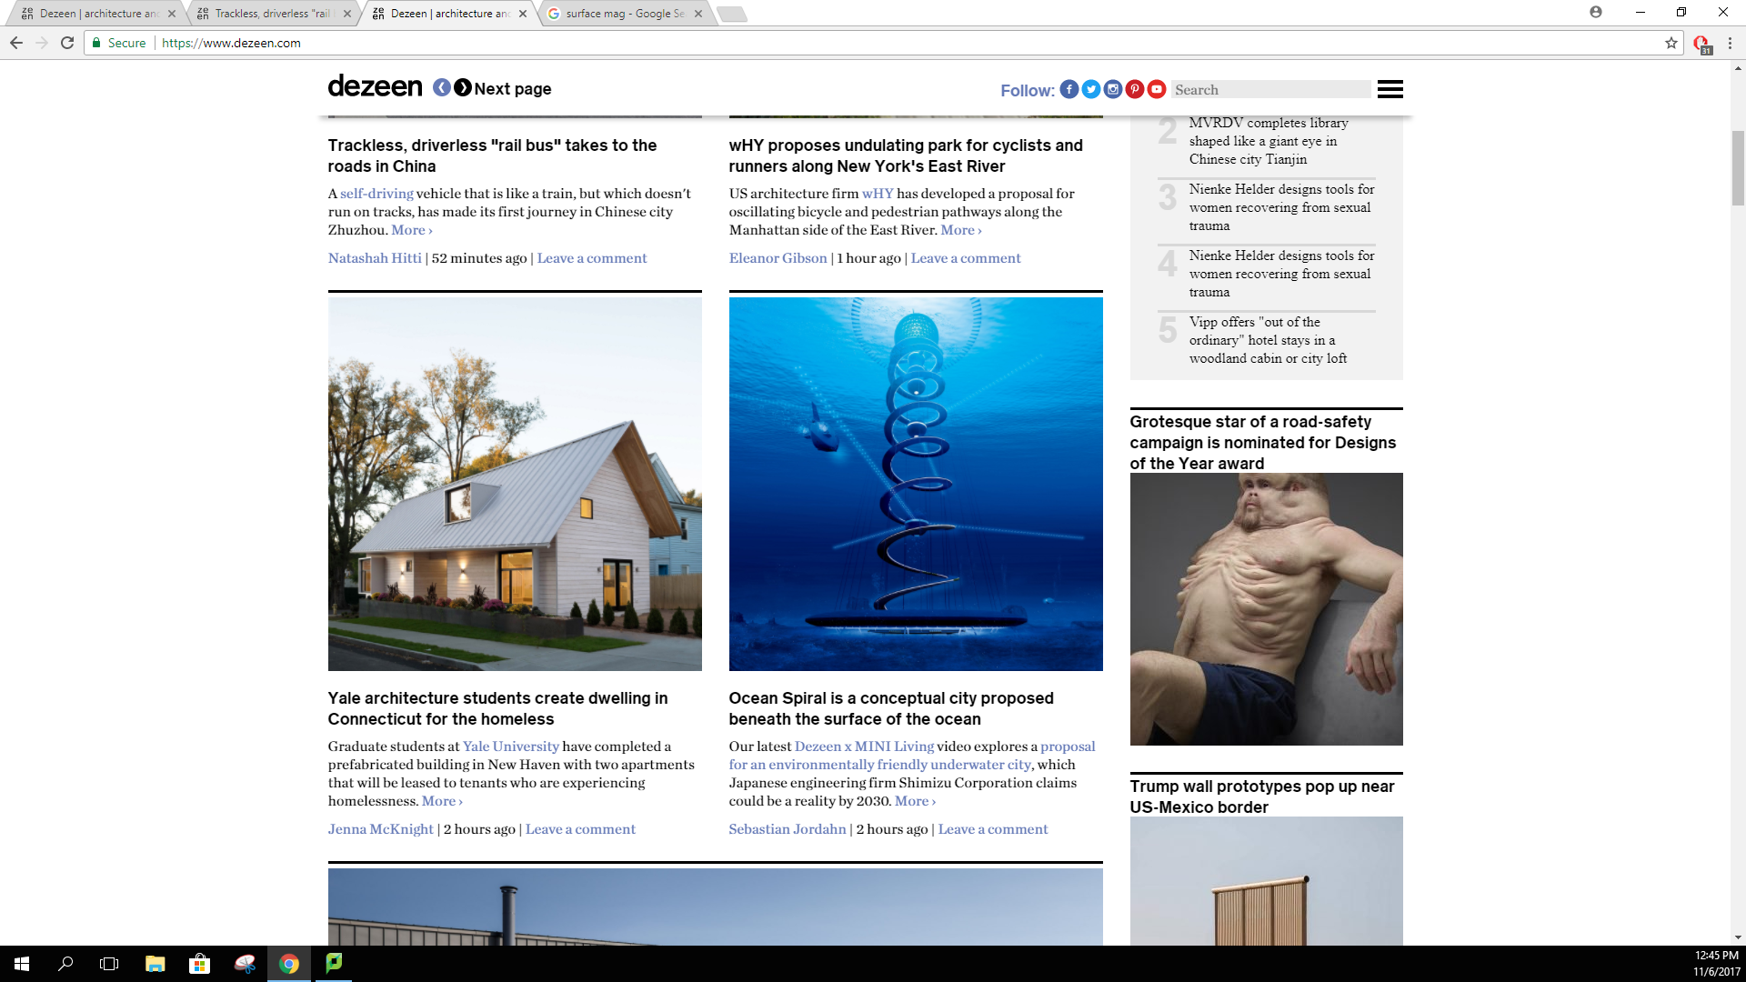1746x982 pixels.
Task: Click 'Leave a comment' under Ocean Spiral article
Action: [993, 829]
